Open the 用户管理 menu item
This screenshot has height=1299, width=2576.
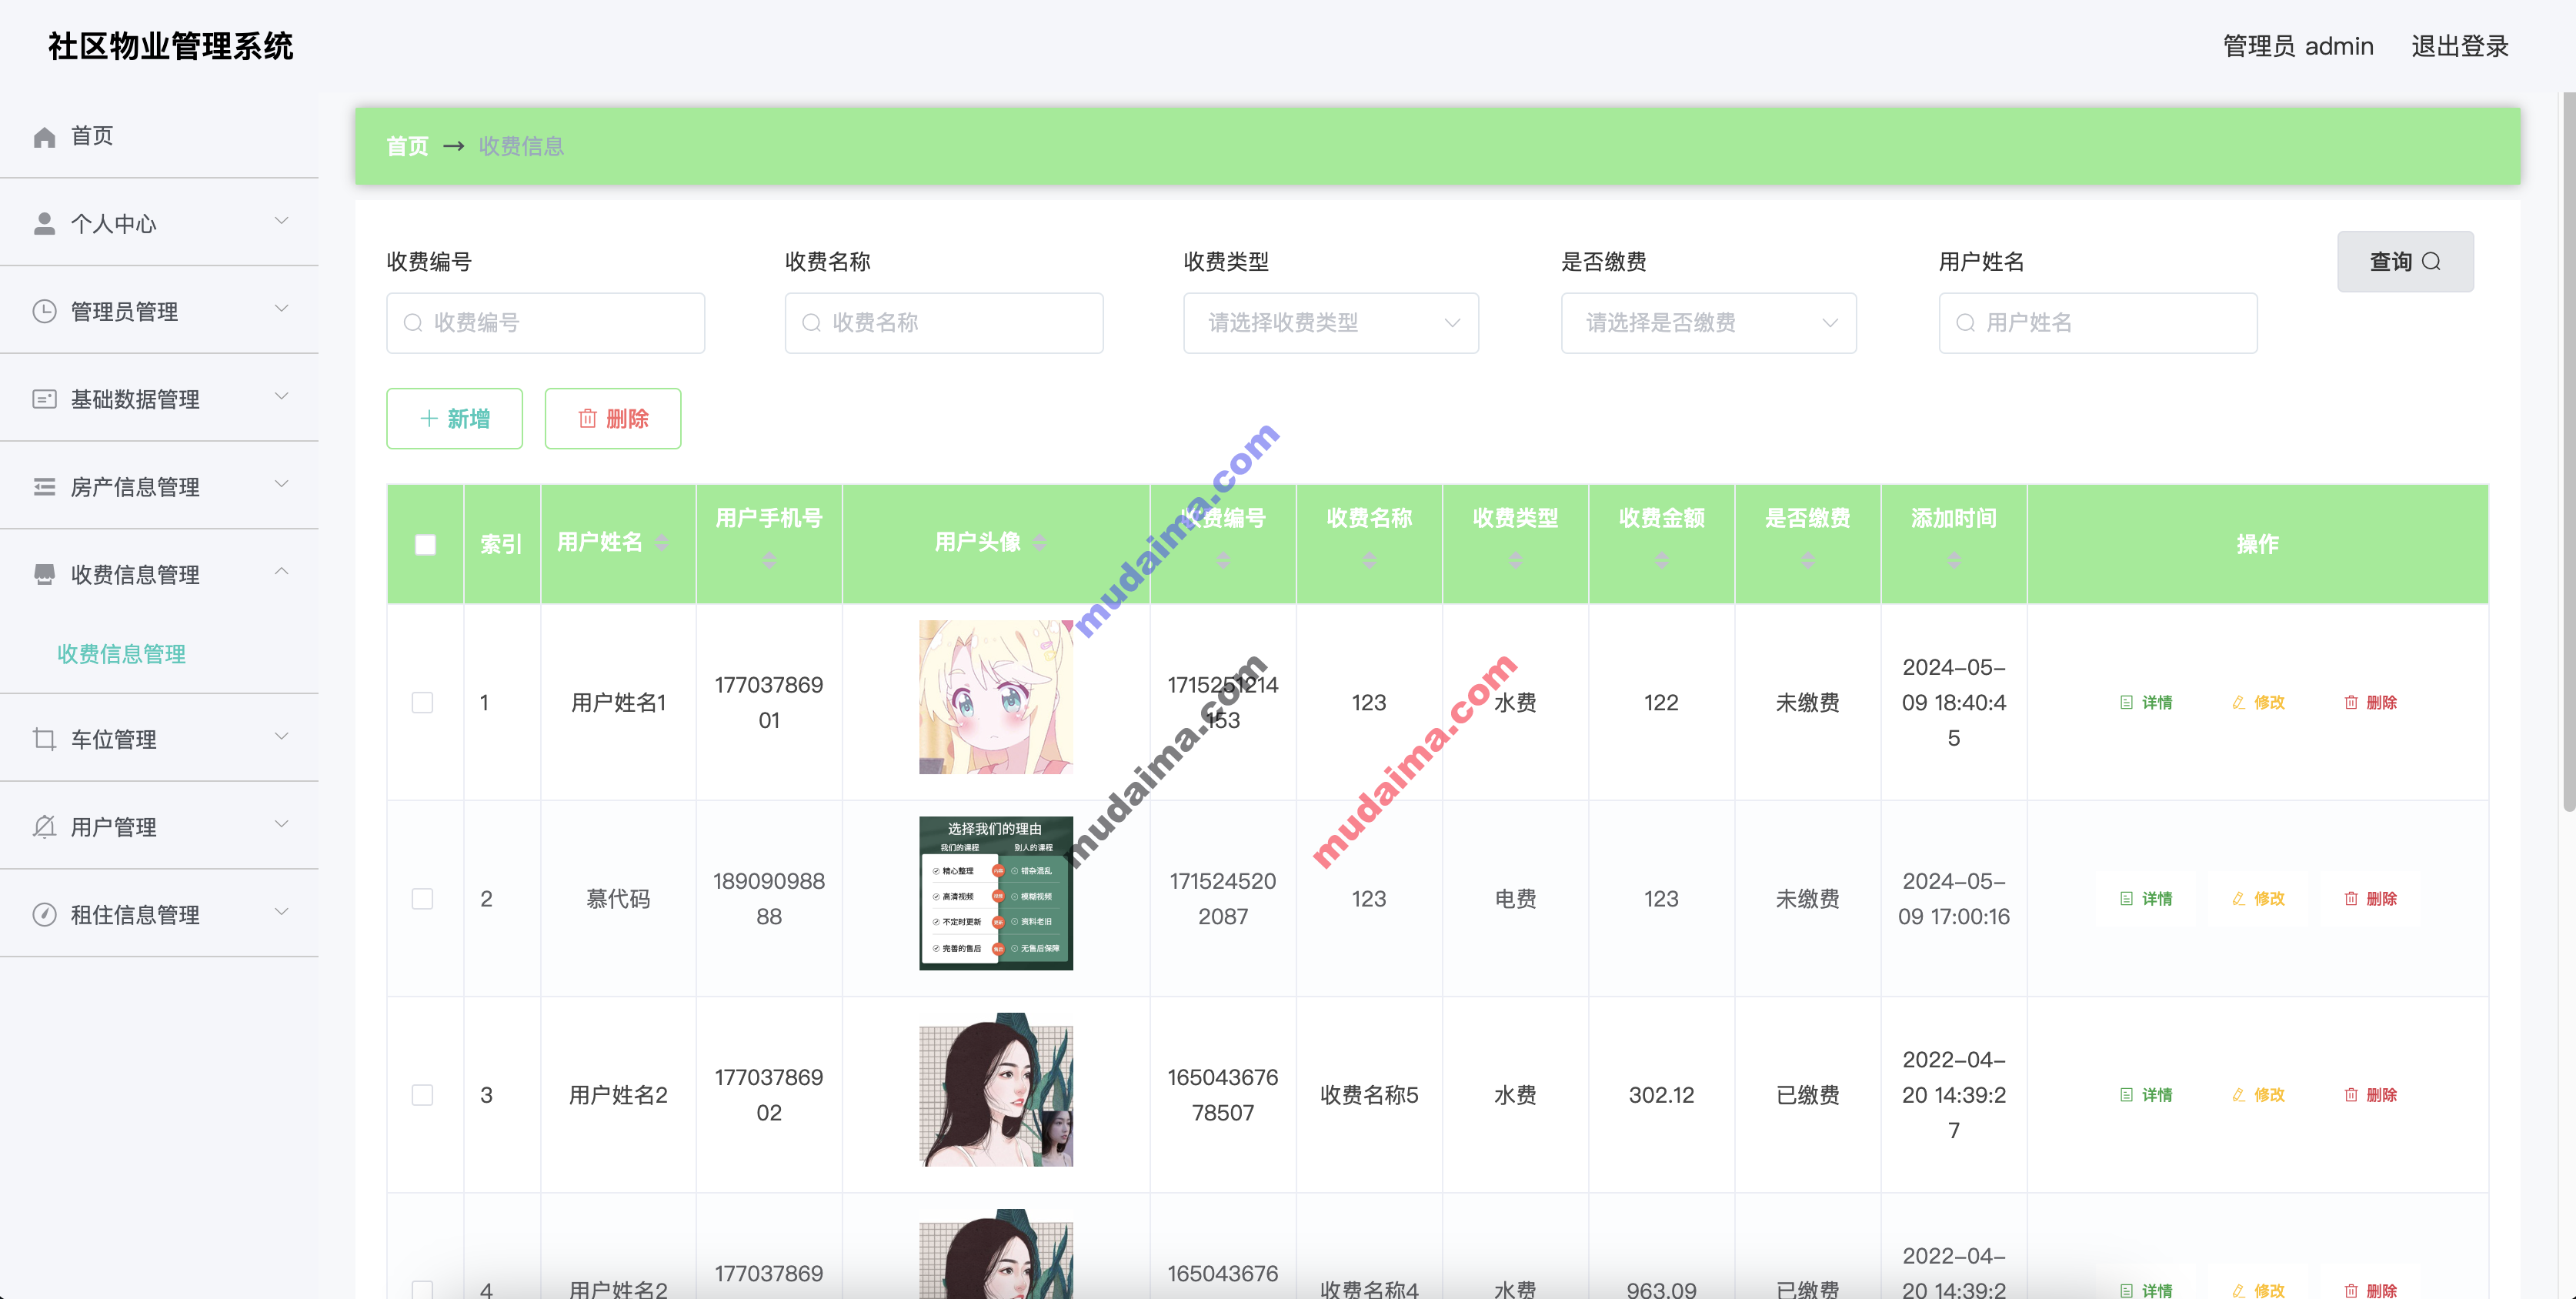[x=159, y=827]
